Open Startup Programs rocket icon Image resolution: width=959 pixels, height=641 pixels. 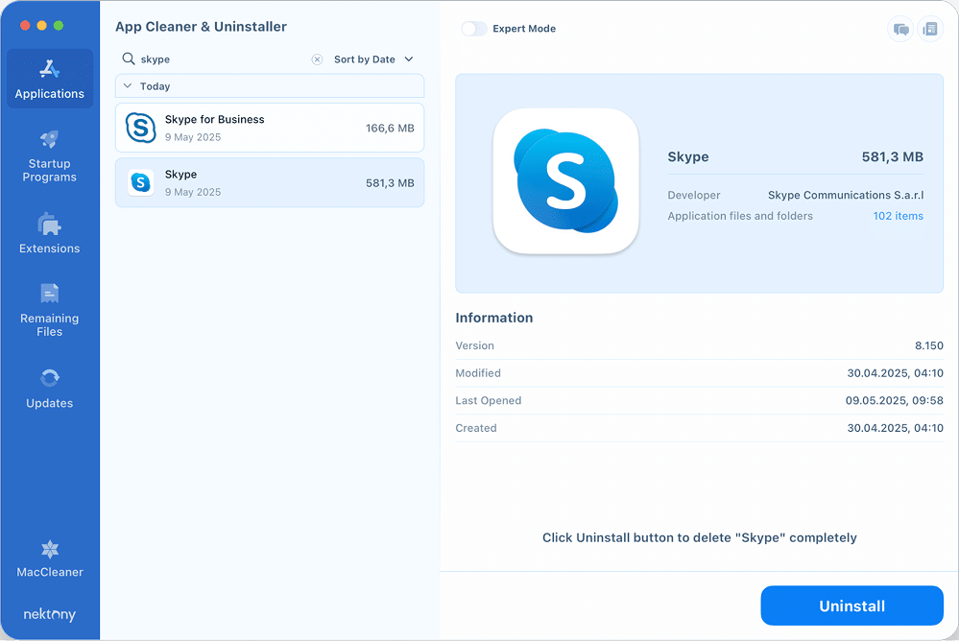[50, 139]
